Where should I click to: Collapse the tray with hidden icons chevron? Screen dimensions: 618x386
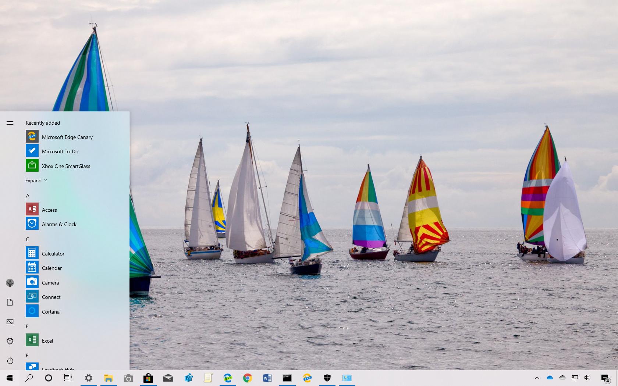537,378
